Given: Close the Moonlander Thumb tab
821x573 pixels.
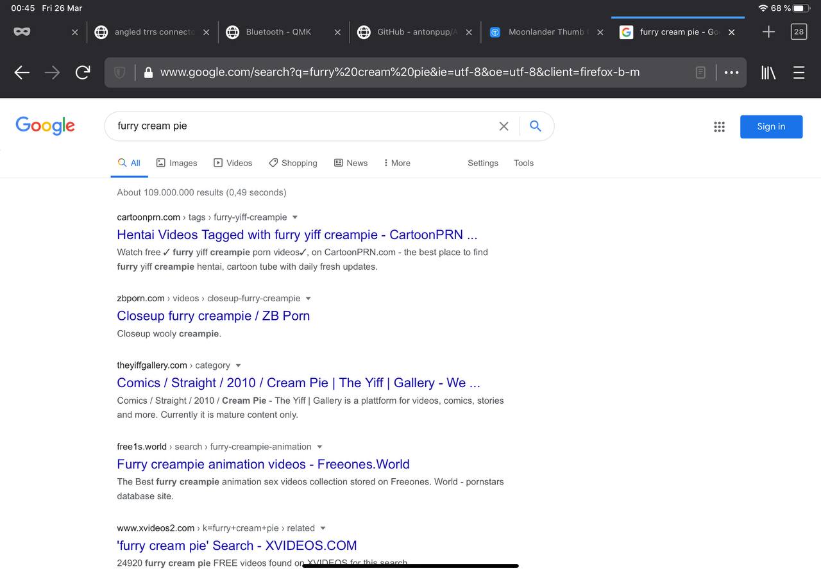Looking at the screenshot, I should click(x=600, y=32).
